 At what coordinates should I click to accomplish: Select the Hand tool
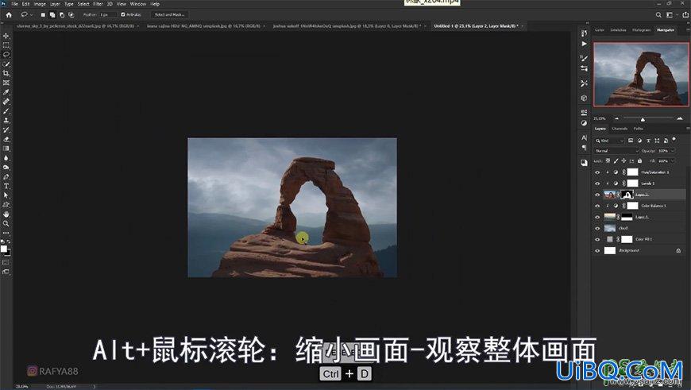(x=6, y=214)
